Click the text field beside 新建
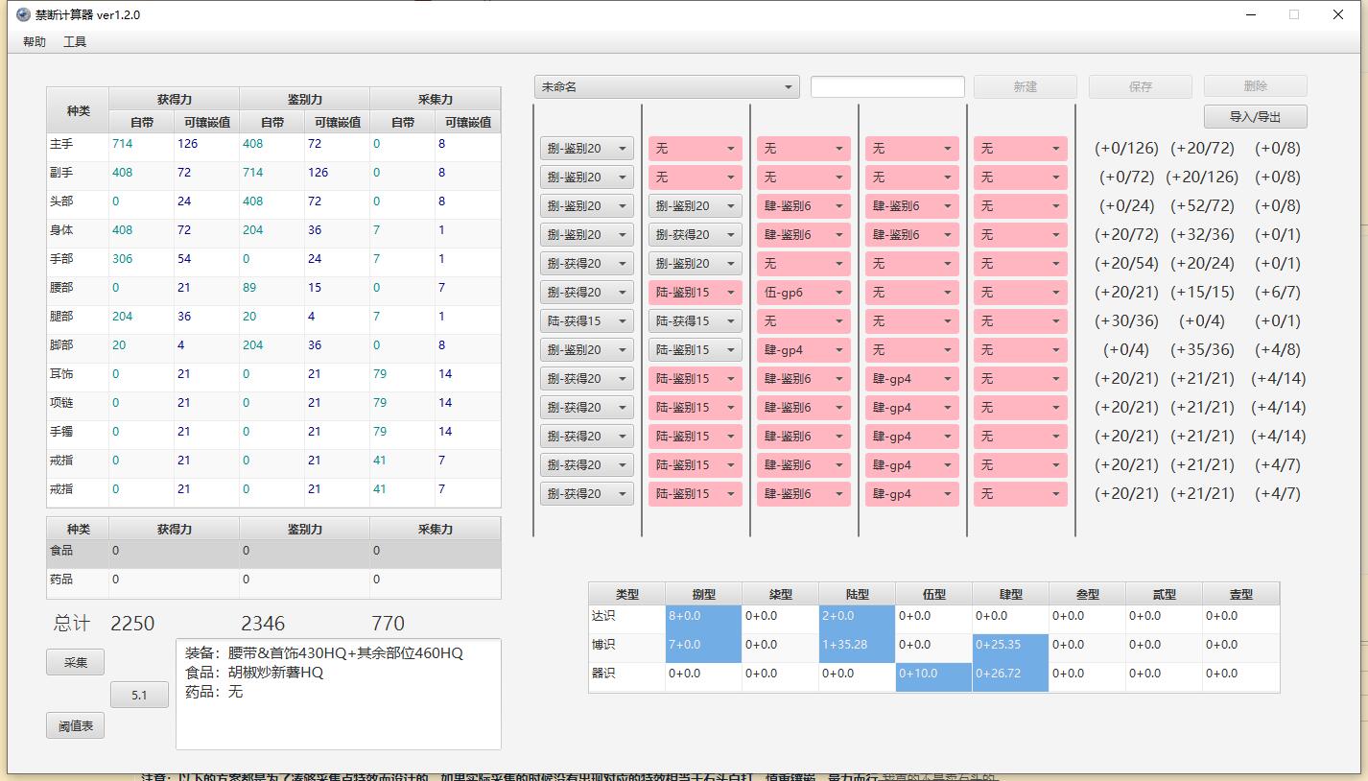The image size is (1368, 781). click(886, 86)
